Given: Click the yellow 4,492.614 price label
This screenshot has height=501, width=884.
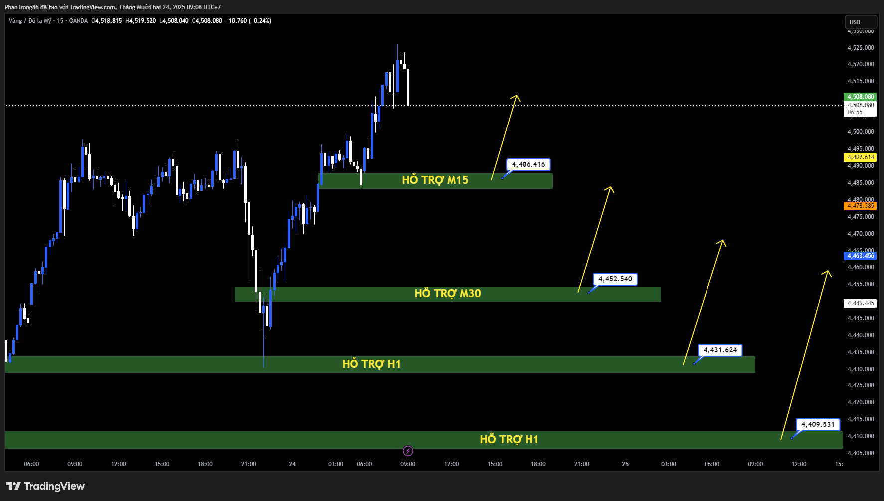Looking at the screenshot, I should tap(860, 157).
